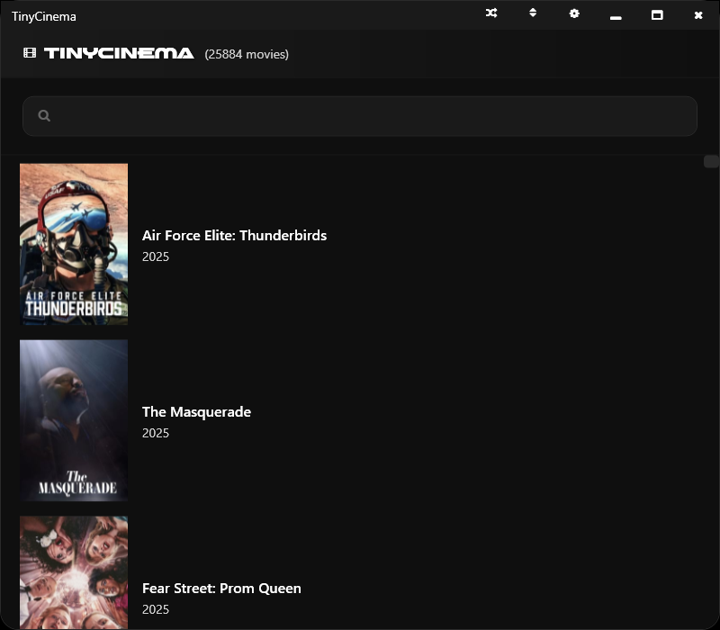Maximize the TinyCinema window

pos(657,15)
